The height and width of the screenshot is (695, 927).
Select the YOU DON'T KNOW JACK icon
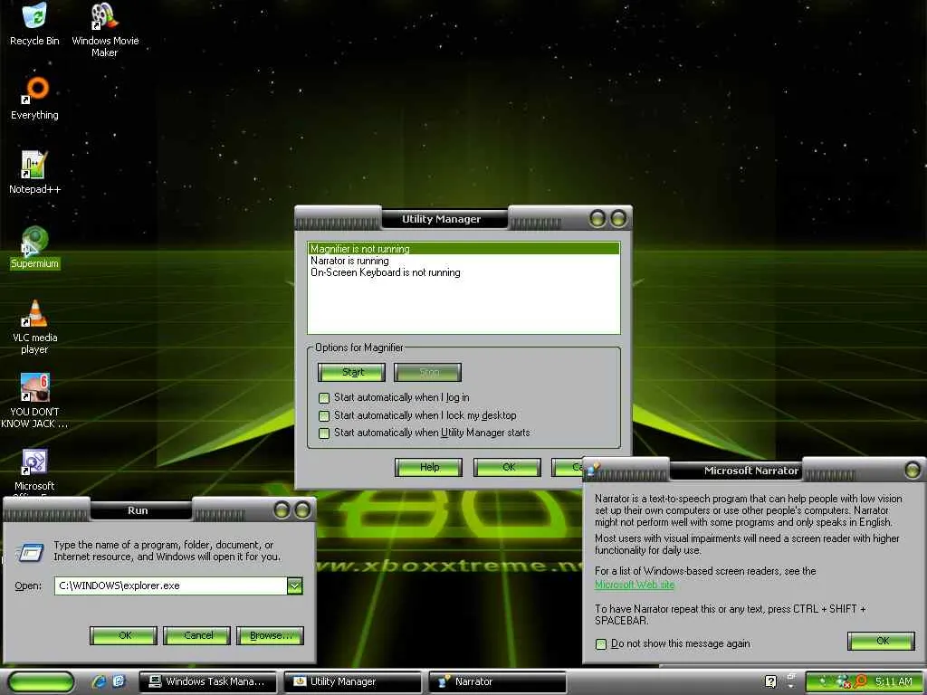[x=34, y=401]
